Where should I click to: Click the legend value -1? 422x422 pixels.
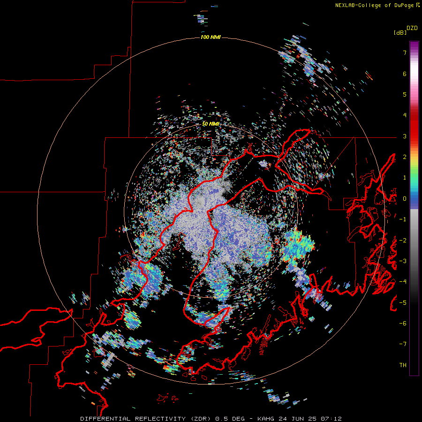click(403, 219)
